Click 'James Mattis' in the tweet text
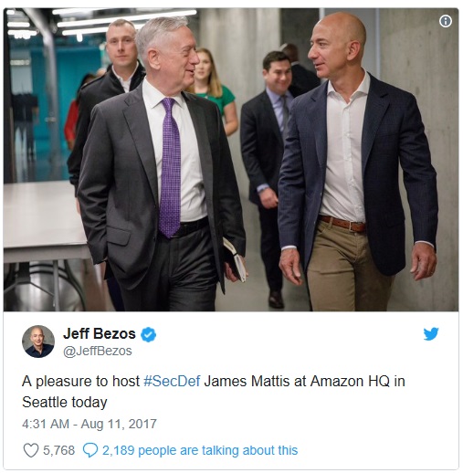Viewport: 463px width, 473px height. (247, 381)
